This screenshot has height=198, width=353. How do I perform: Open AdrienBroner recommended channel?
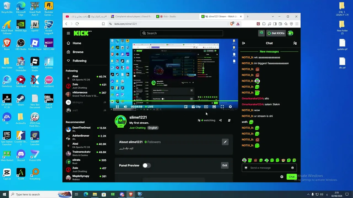pyautogui.click(x=86, y=137)
